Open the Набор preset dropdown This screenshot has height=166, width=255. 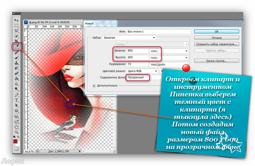129,38
